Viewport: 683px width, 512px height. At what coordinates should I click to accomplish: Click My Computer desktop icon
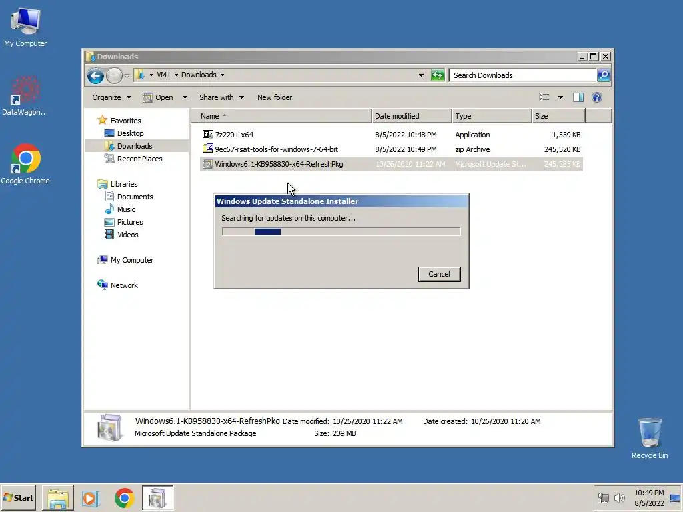point(25,27)
